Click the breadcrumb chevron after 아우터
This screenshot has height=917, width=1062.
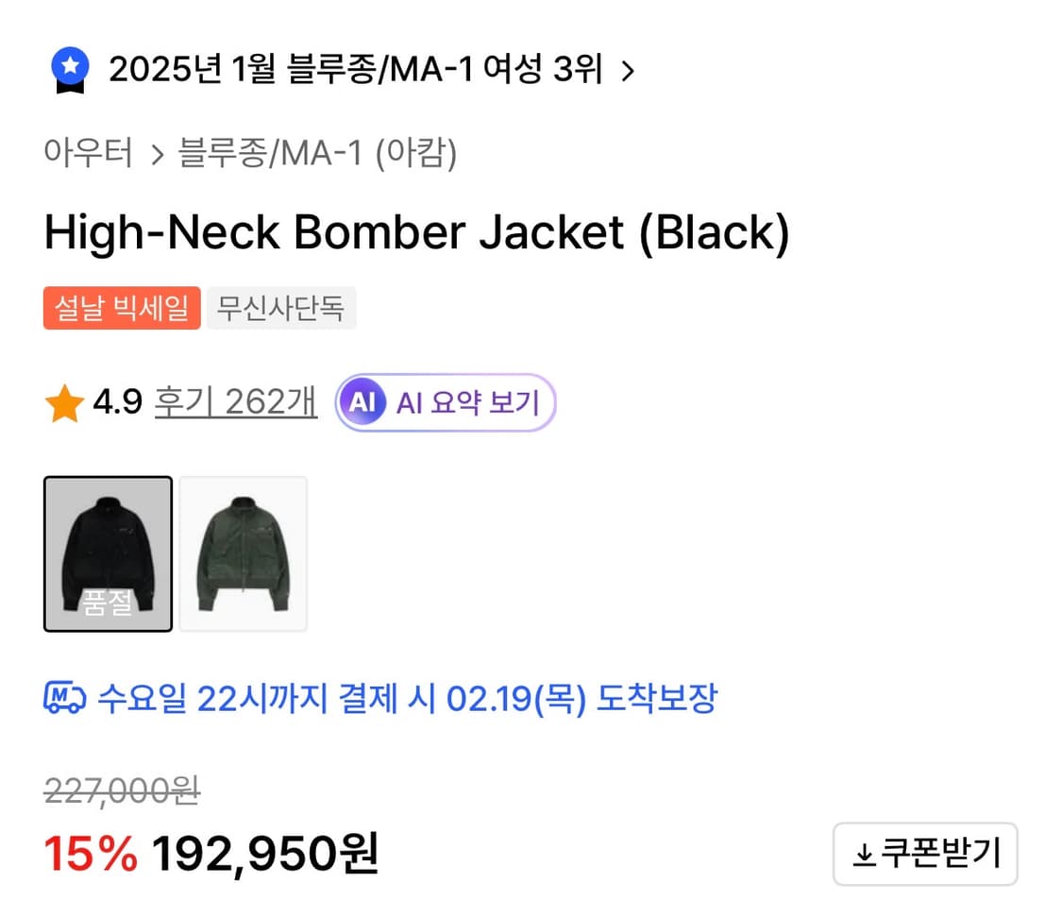coord(158,152)
